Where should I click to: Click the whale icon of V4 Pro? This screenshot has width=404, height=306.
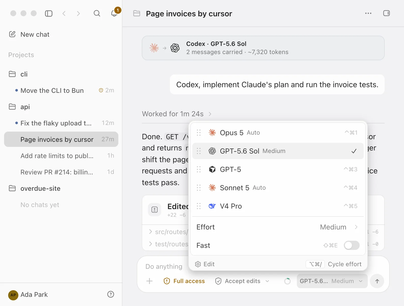tap(212, 206)
